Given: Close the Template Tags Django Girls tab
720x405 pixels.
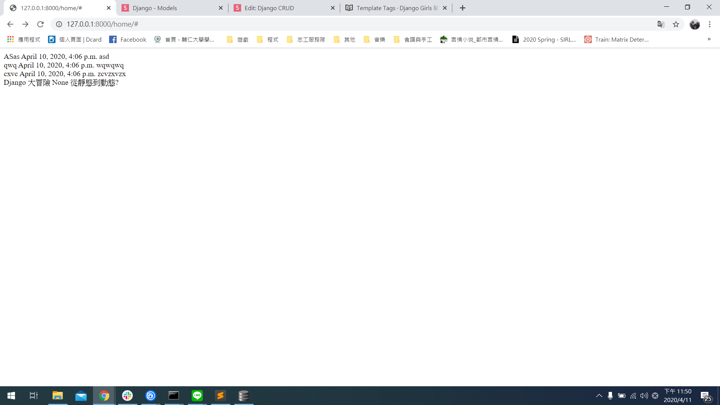Looking at the screenshot, I should tap(445, 8).
